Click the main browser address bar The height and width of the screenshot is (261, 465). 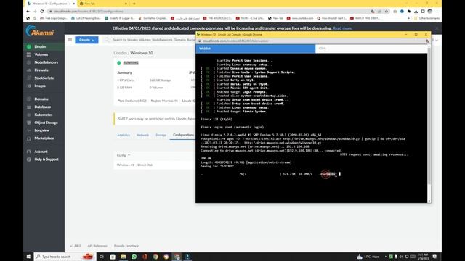tap(208, 12)
